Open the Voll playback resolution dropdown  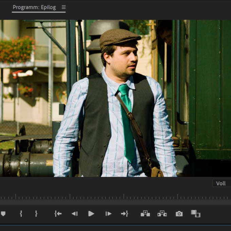[222, 183]
